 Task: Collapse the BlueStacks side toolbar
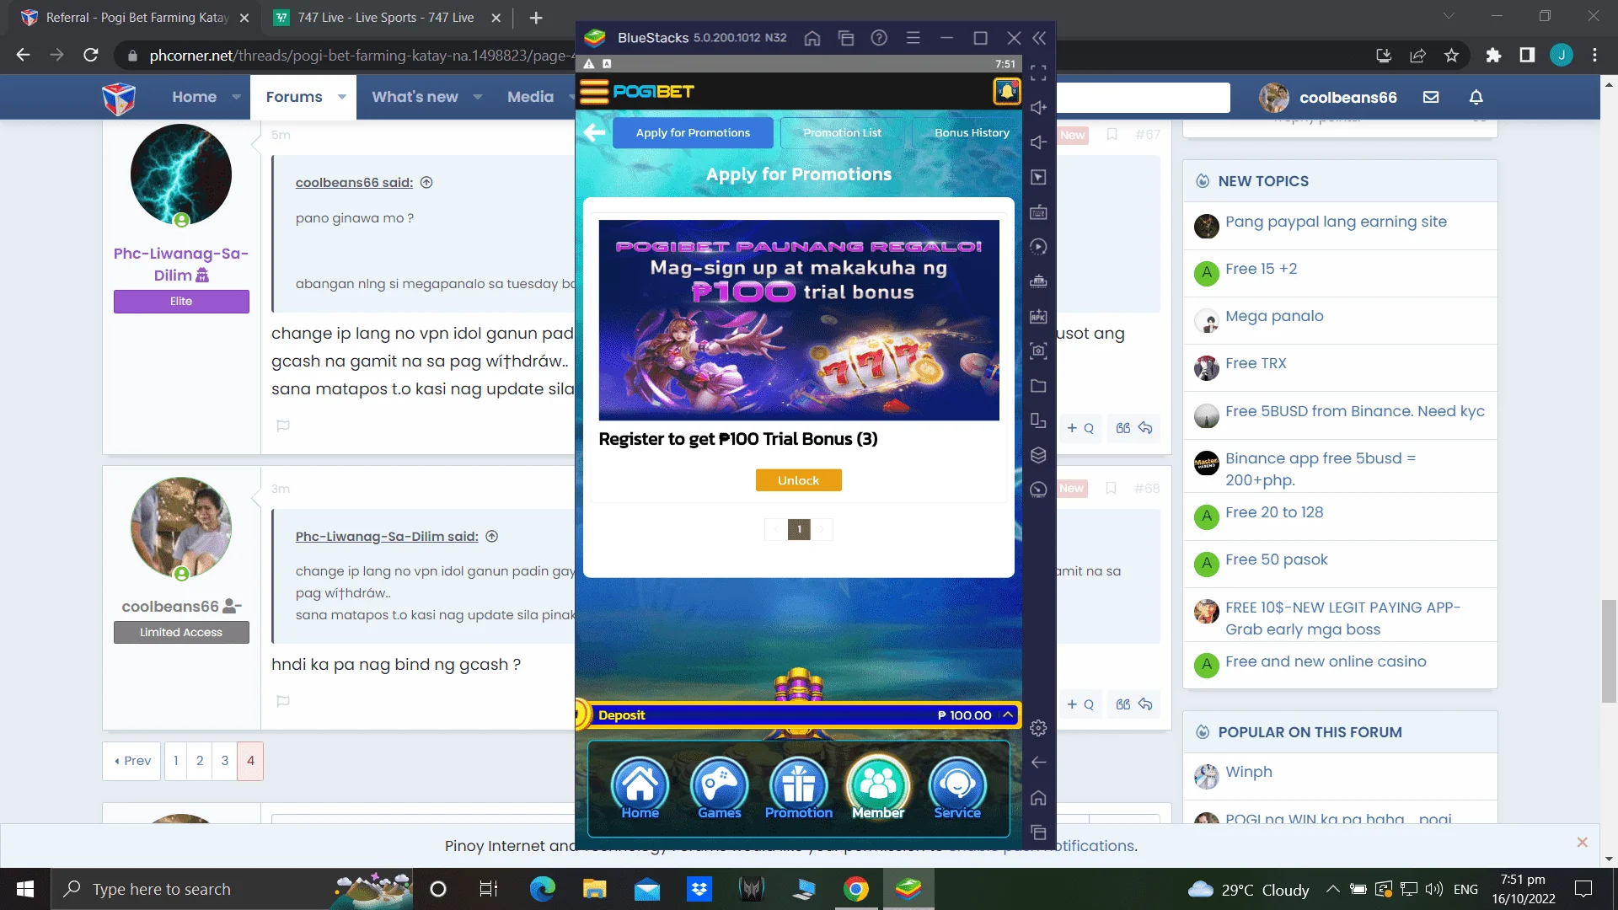click(x=1039, y=38)
